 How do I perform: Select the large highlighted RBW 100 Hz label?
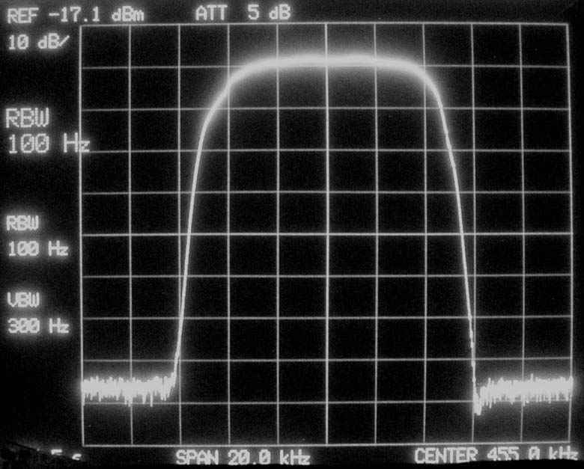(45, 131)
